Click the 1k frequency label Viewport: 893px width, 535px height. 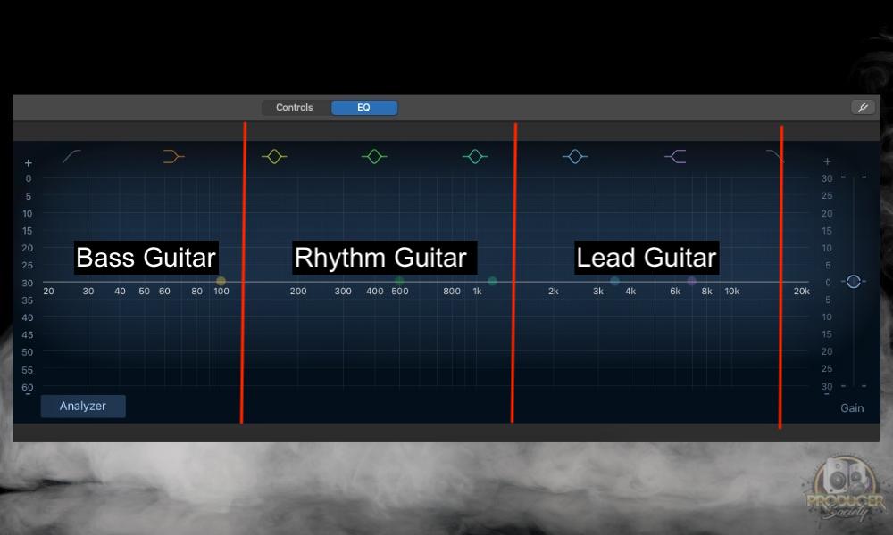pyautogui.click(x=477, y=291)
